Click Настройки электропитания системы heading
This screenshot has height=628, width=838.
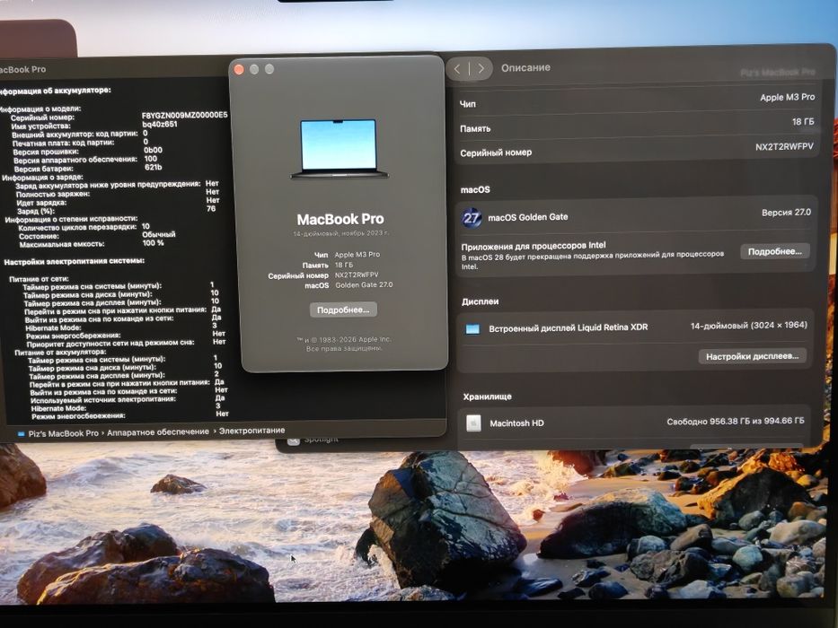pyautogui.click(x=74, y=262)
